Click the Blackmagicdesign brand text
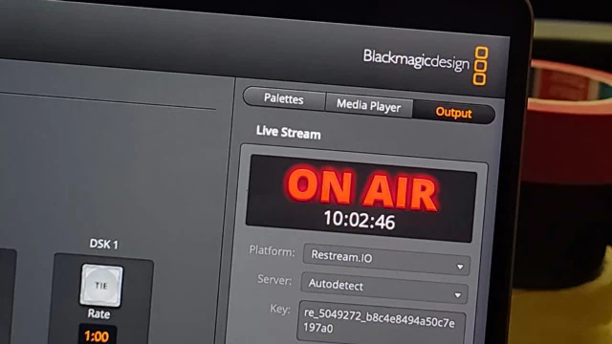 [x=417, y=60]
